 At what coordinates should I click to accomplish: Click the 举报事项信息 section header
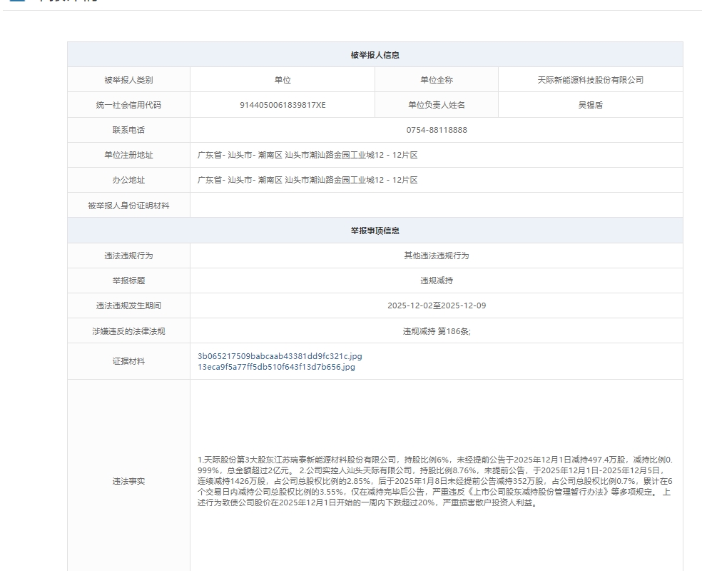tap(375, 231)
